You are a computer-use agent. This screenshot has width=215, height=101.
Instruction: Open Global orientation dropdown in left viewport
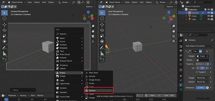pos(64,2)
